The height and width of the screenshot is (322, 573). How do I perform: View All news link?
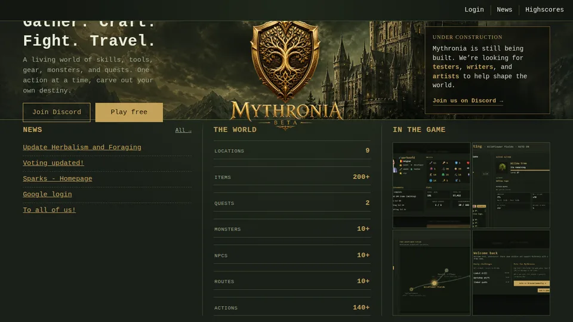(183, 131)
